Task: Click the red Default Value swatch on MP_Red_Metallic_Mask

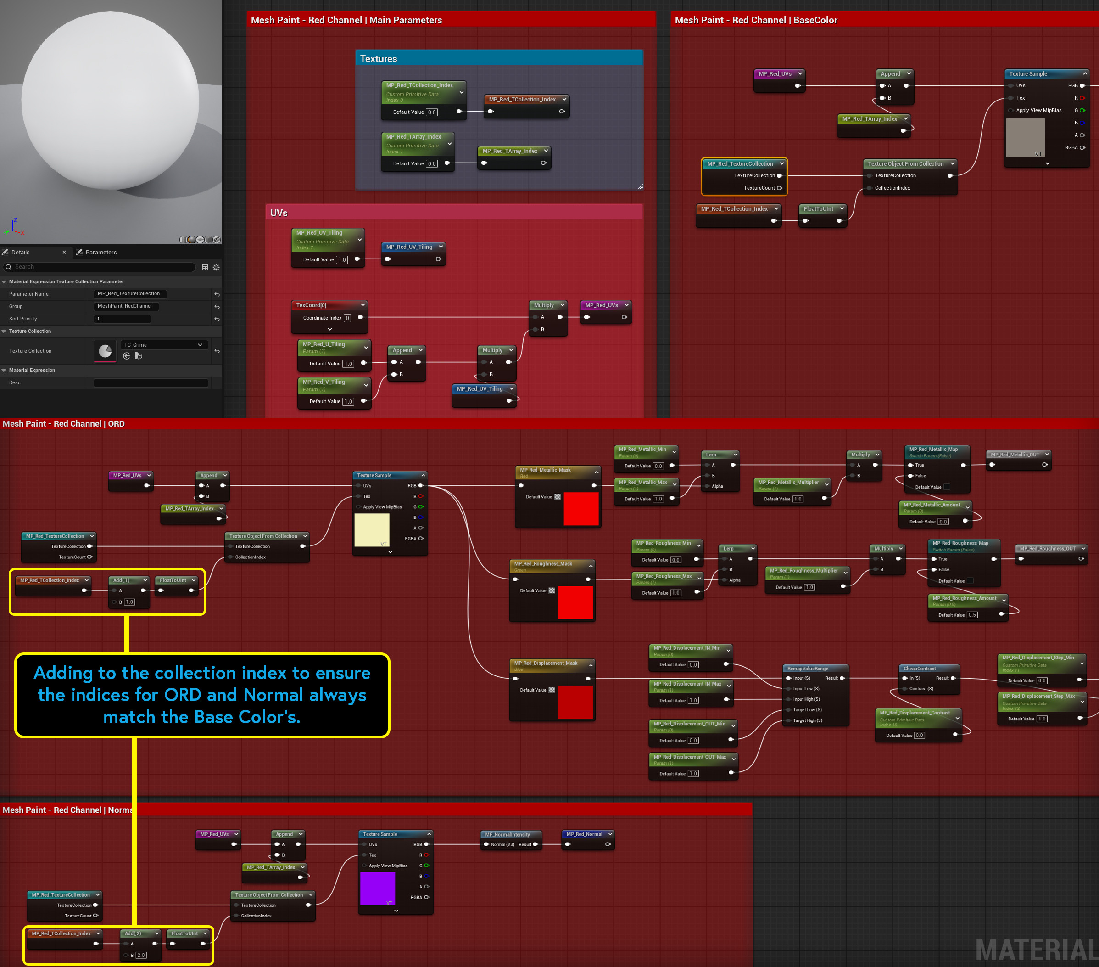Action: click(x=582, y=509)
